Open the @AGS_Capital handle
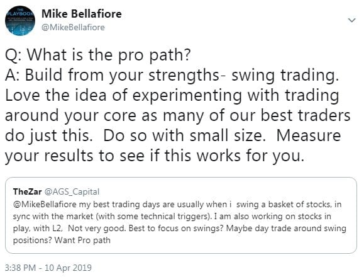The image size is (359, 279). pyautogui.click(x=72, y=191)
